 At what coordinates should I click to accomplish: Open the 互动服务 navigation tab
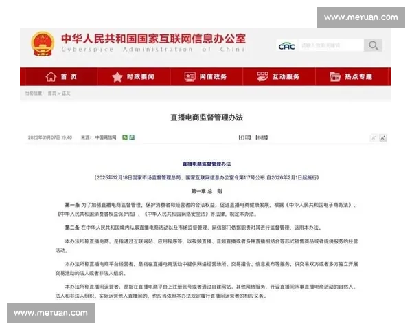279,76
